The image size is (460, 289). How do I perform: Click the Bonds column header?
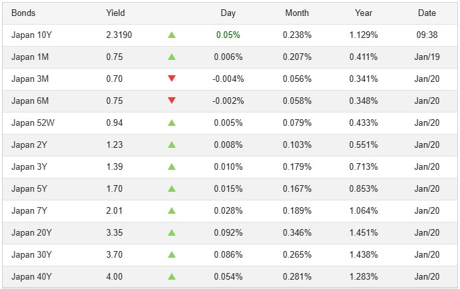tap(23, 13)
